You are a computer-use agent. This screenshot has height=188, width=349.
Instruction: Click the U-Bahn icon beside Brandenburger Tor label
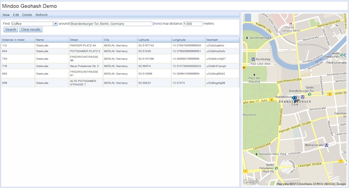coord(303,97)
